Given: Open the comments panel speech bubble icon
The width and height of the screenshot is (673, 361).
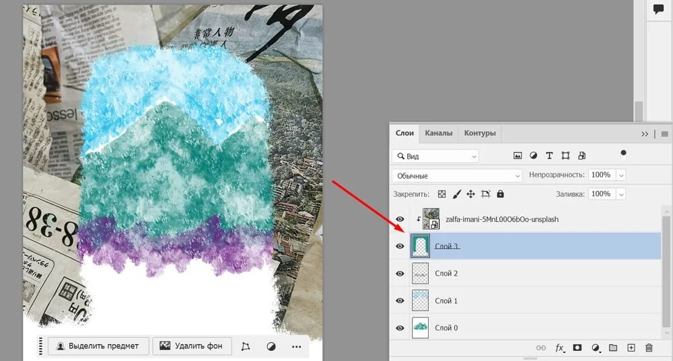Looking at the screenshot, I should click(x=659, y=9).
